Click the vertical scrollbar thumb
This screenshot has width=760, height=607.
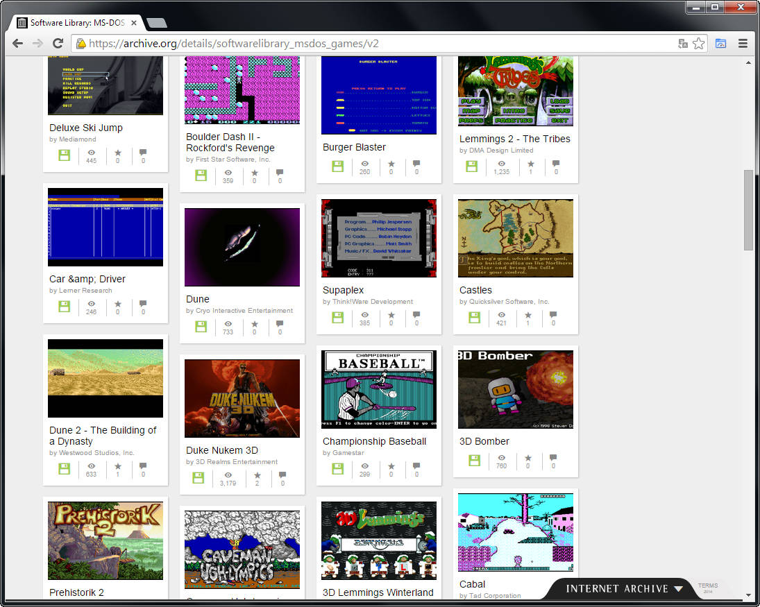tap(748, 208)
